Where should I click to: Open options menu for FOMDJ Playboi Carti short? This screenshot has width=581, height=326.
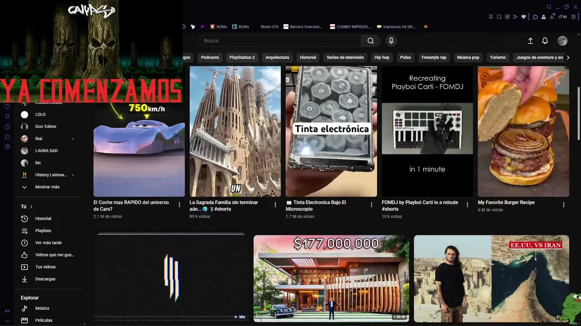[468, 205]
